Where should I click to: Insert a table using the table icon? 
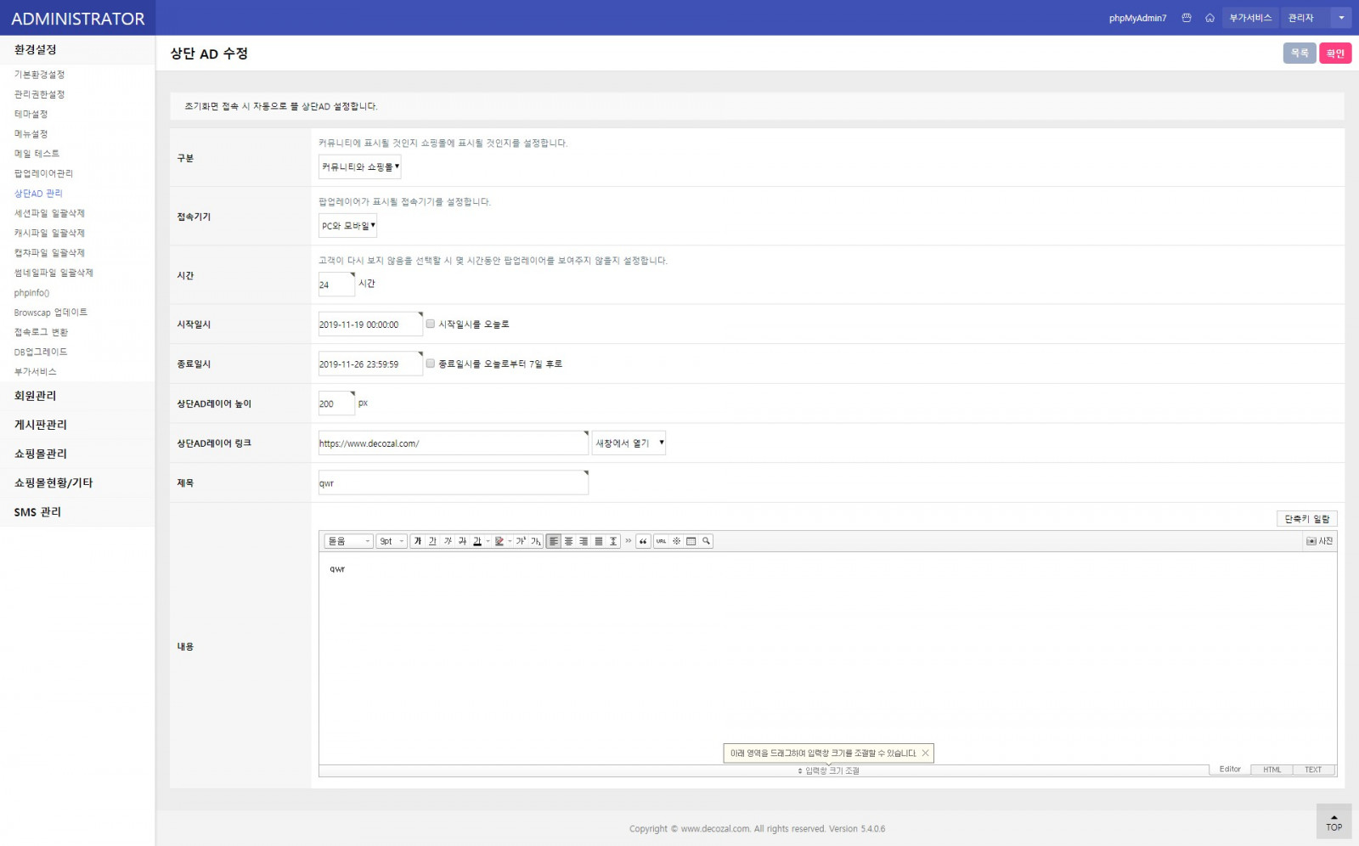[691, 541]
